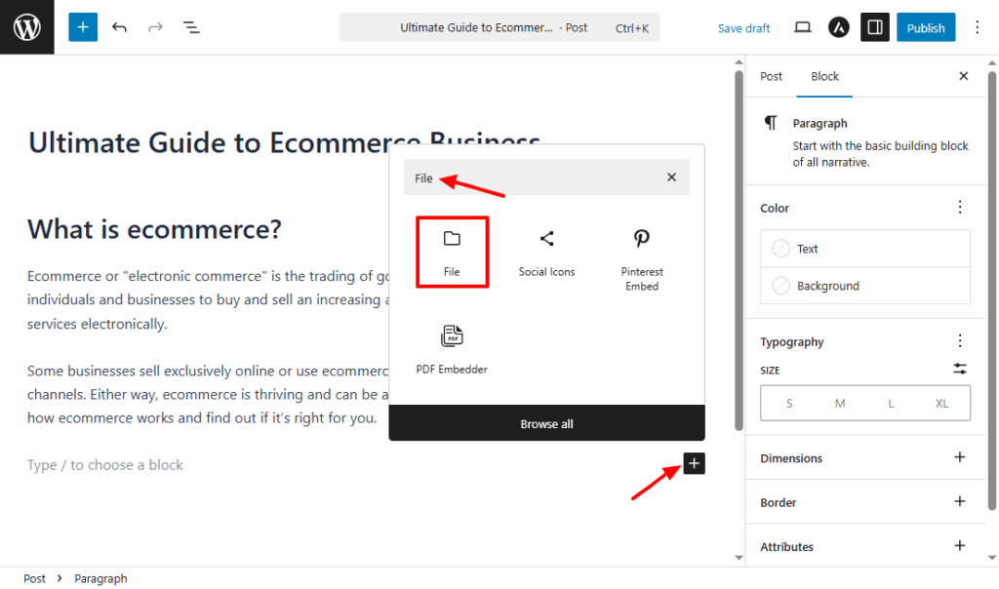The width and height of the screenshot is (999, 589).
Task: Select font size L
Action: tap(891, 403)
